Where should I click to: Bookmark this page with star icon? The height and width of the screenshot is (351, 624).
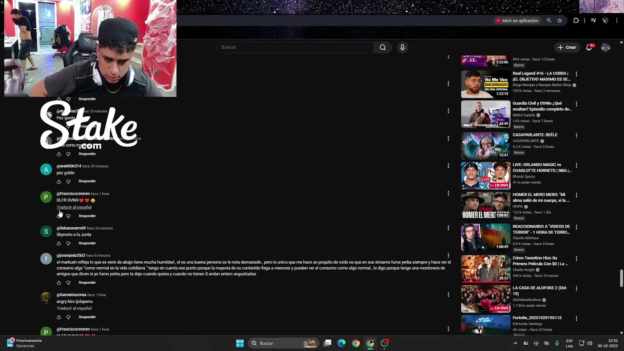pos(560,20)
